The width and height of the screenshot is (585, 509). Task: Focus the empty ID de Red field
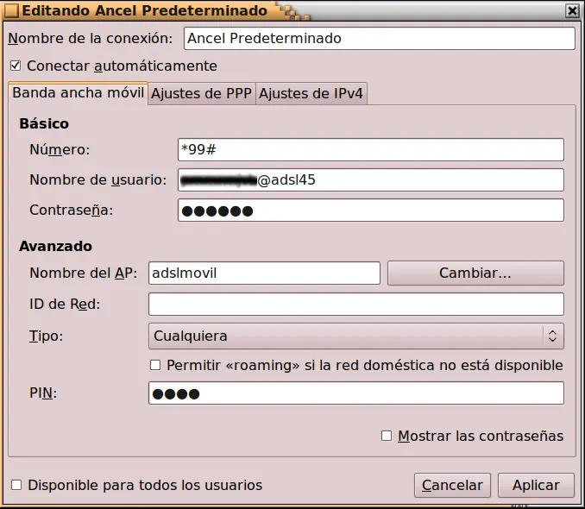(355, 304)
